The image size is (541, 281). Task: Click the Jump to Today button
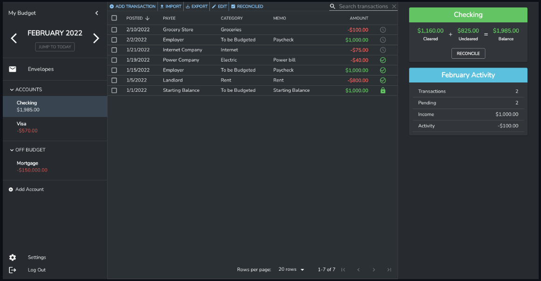(x=55, y=47)
